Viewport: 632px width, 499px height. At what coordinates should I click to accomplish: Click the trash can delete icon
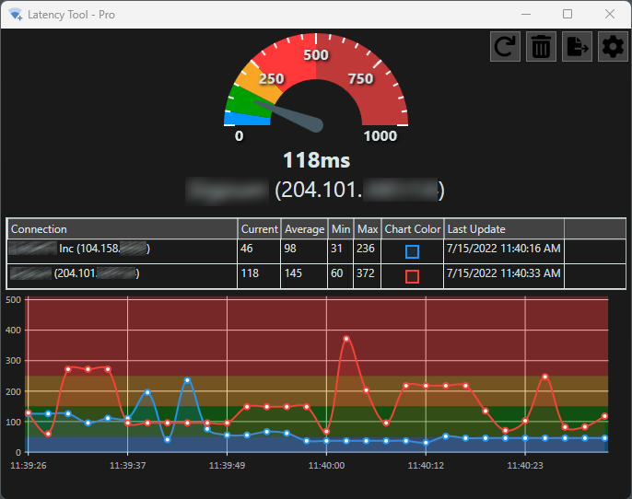[541, 47]
